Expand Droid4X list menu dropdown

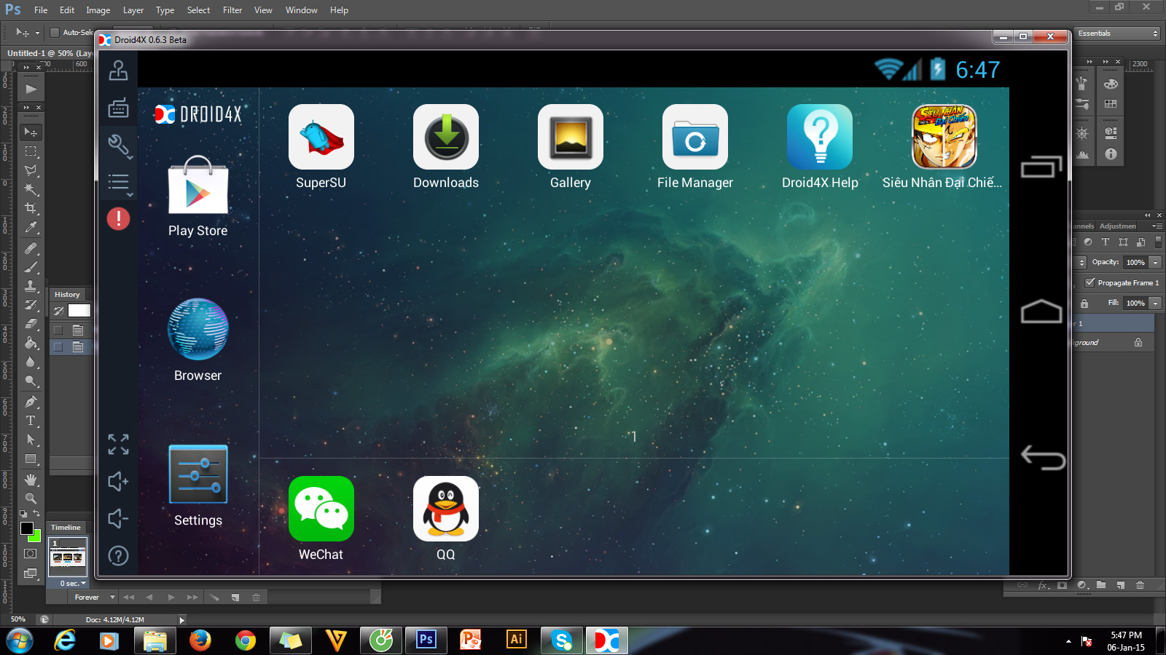(120, 183)
